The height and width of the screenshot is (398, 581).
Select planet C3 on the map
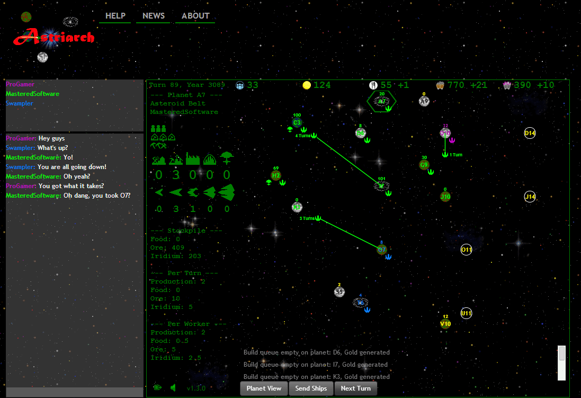point(297,123)
